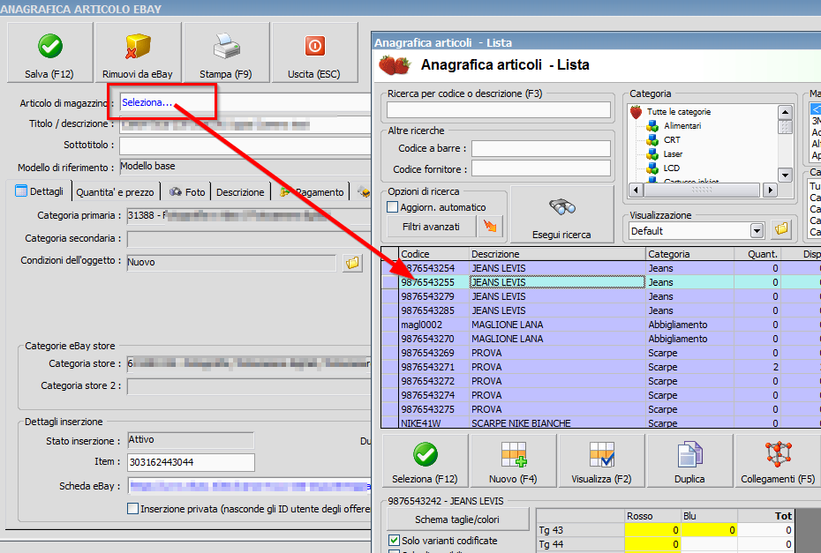Click the Modello base field
The height and width of the screenshot is (553, 821).
tap(245, 167)
